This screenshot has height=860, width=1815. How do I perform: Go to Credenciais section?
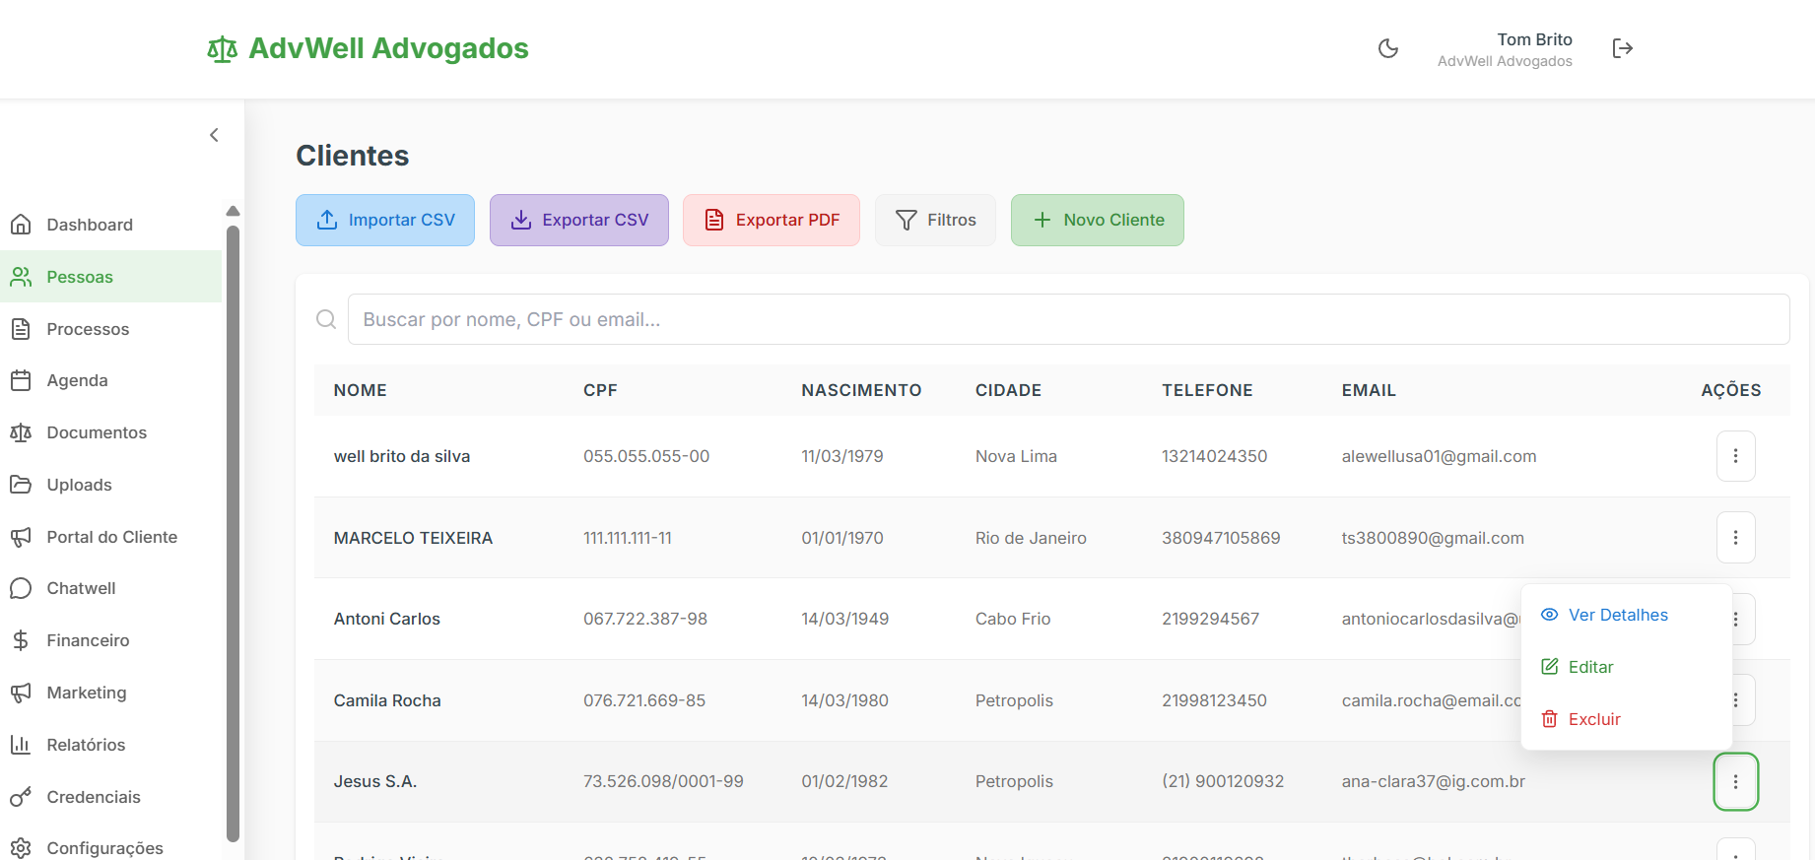111,797
